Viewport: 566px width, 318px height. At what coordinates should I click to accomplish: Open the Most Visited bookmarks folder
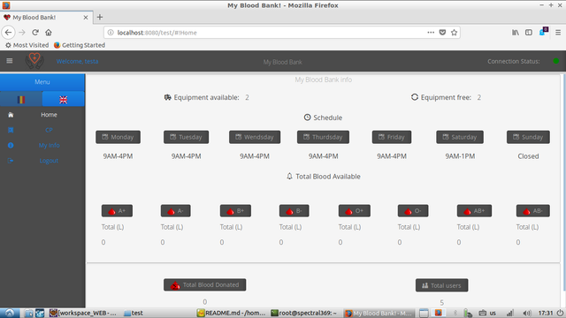pos(27,45)
